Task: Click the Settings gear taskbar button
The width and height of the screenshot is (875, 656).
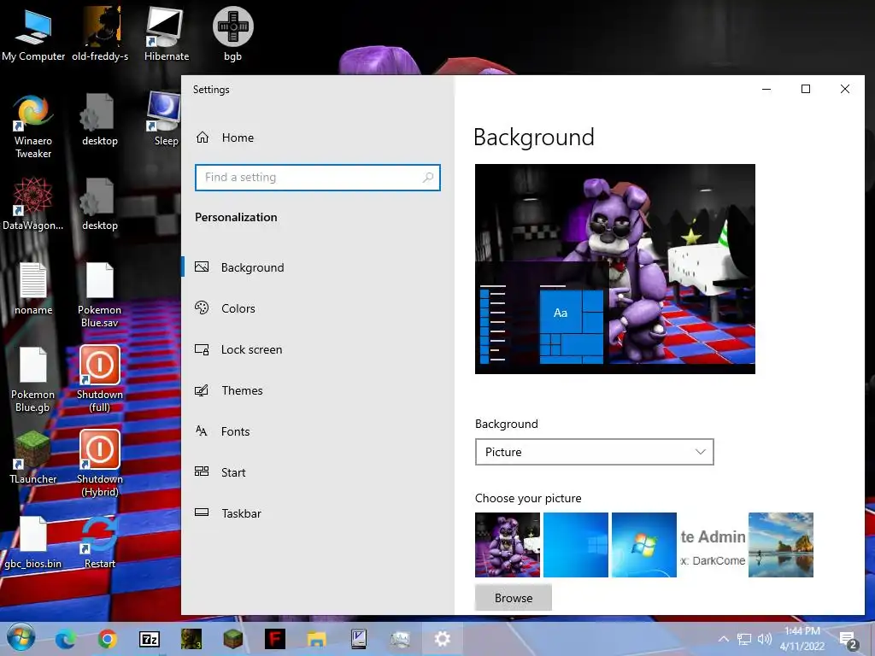Action: 443,639
